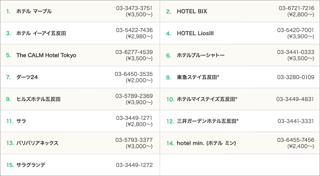Image resolution: width=320 pixels, height=176 pixels.
Task: Select サラグランデ hotel name
Action: pos(31,165)
